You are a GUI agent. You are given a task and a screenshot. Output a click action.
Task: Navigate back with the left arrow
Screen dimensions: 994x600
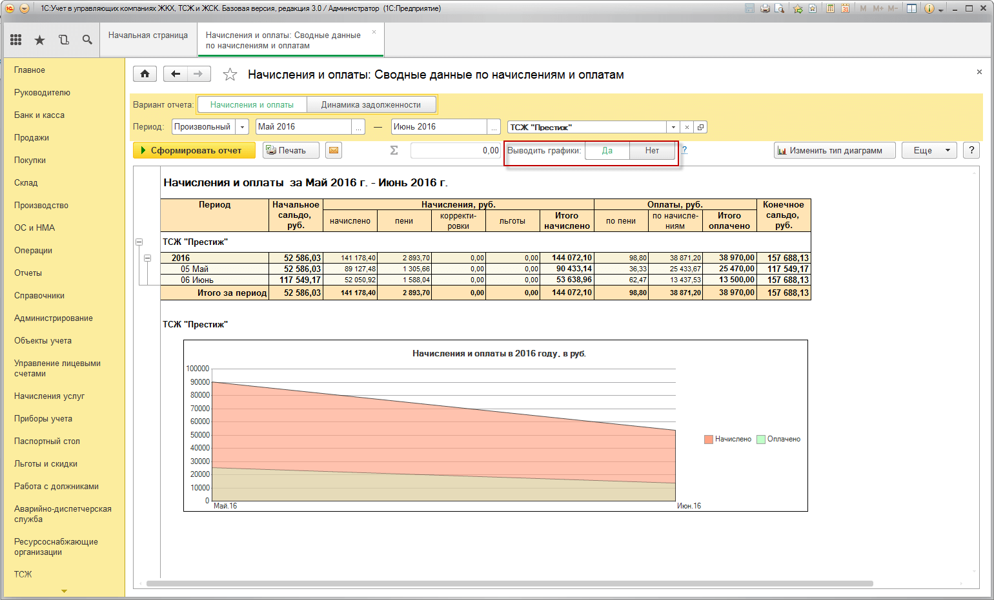point(176,74)
